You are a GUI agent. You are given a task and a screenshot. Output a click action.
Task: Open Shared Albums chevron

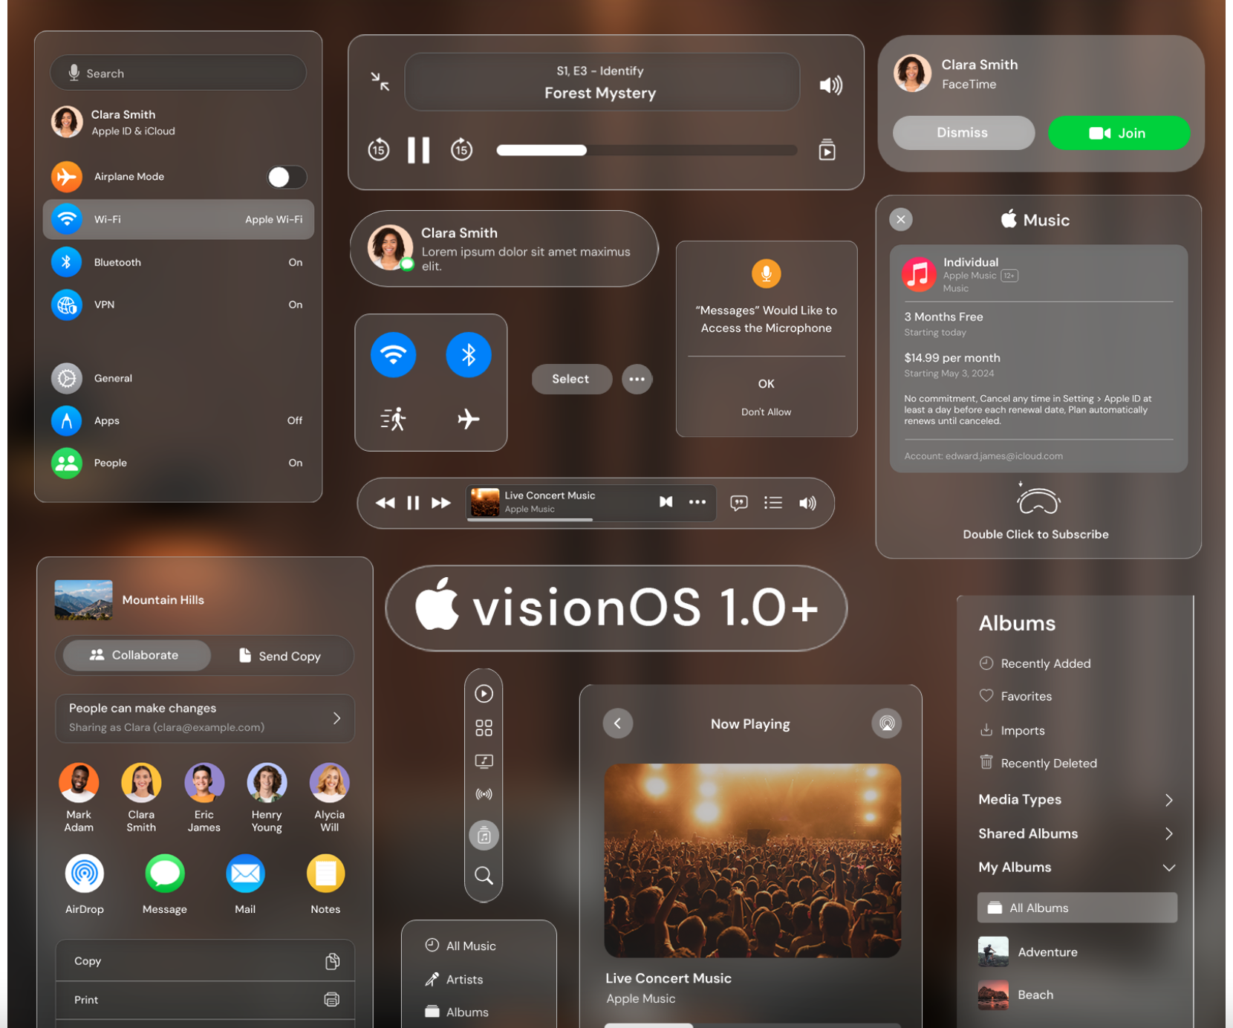pyautogui.click(x=1168, y=833)
